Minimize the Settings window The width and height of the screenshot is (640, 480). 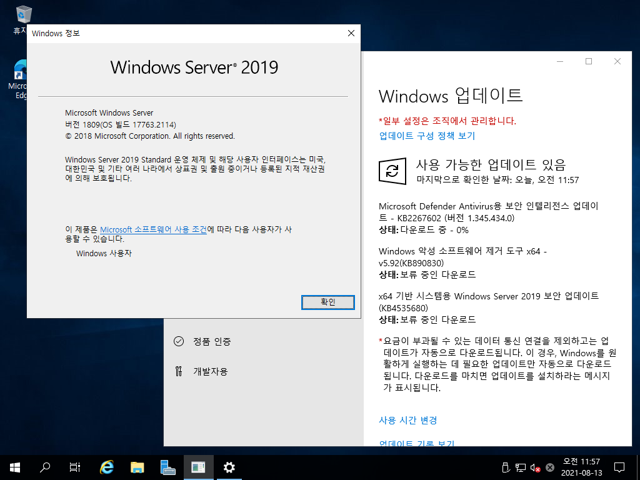point(560,61)
